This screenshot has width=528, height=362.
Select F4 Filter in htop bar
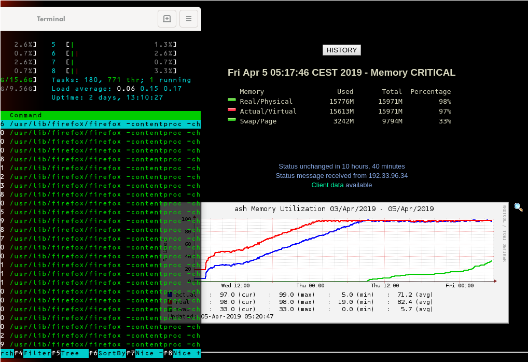(33, 353)
